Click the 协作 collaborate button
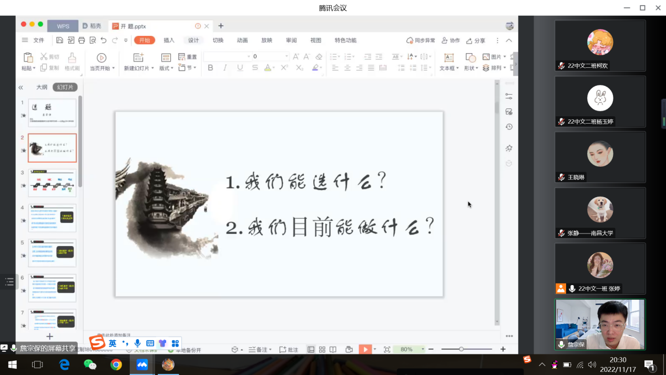 [x=450, y=40]
